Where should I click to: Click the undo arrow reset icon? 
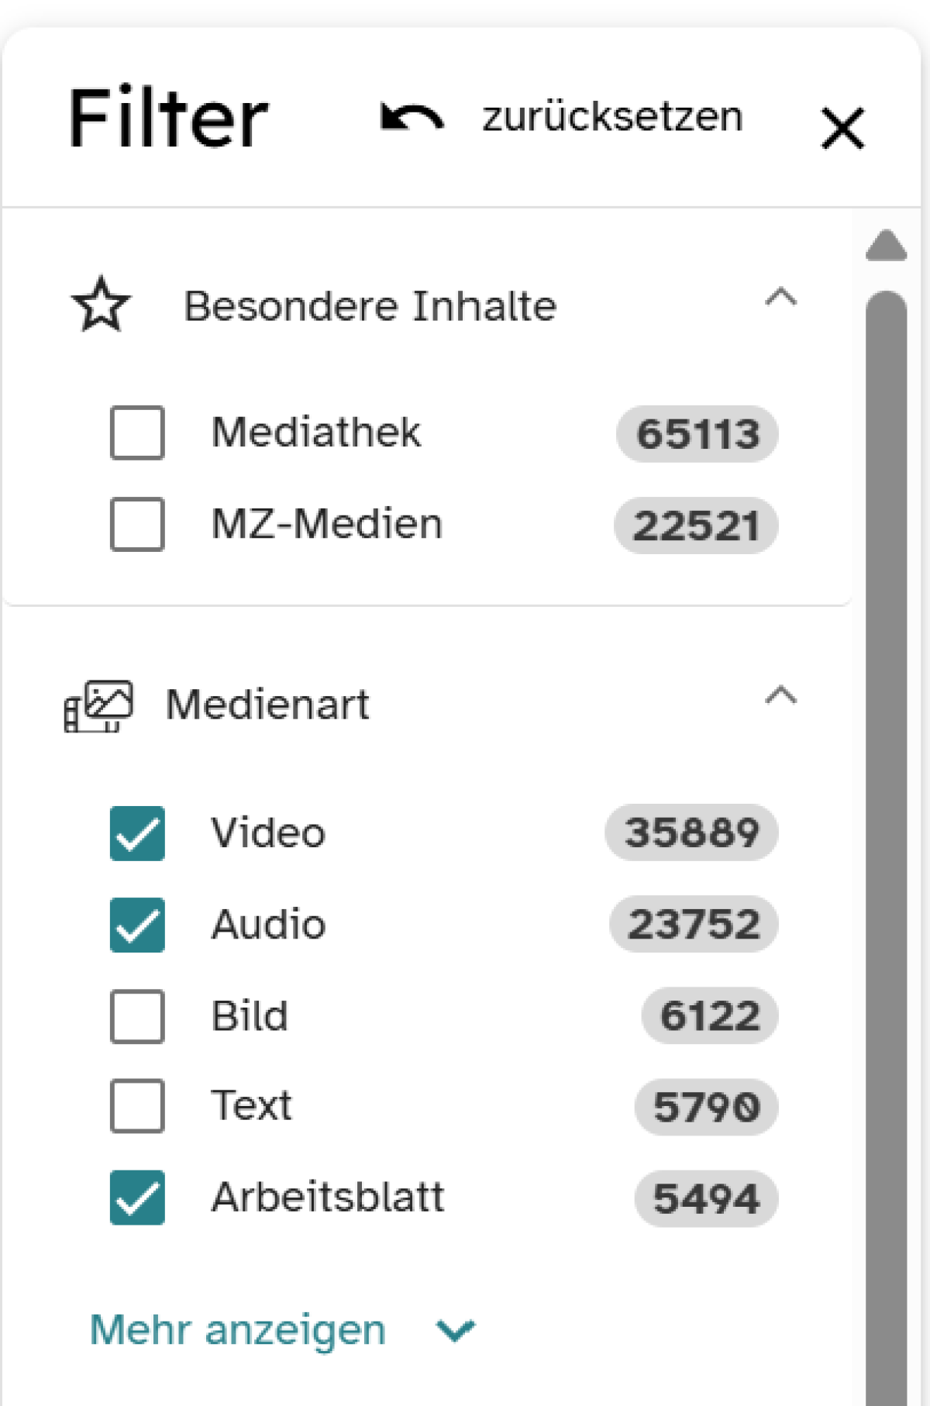coord(412,117)
